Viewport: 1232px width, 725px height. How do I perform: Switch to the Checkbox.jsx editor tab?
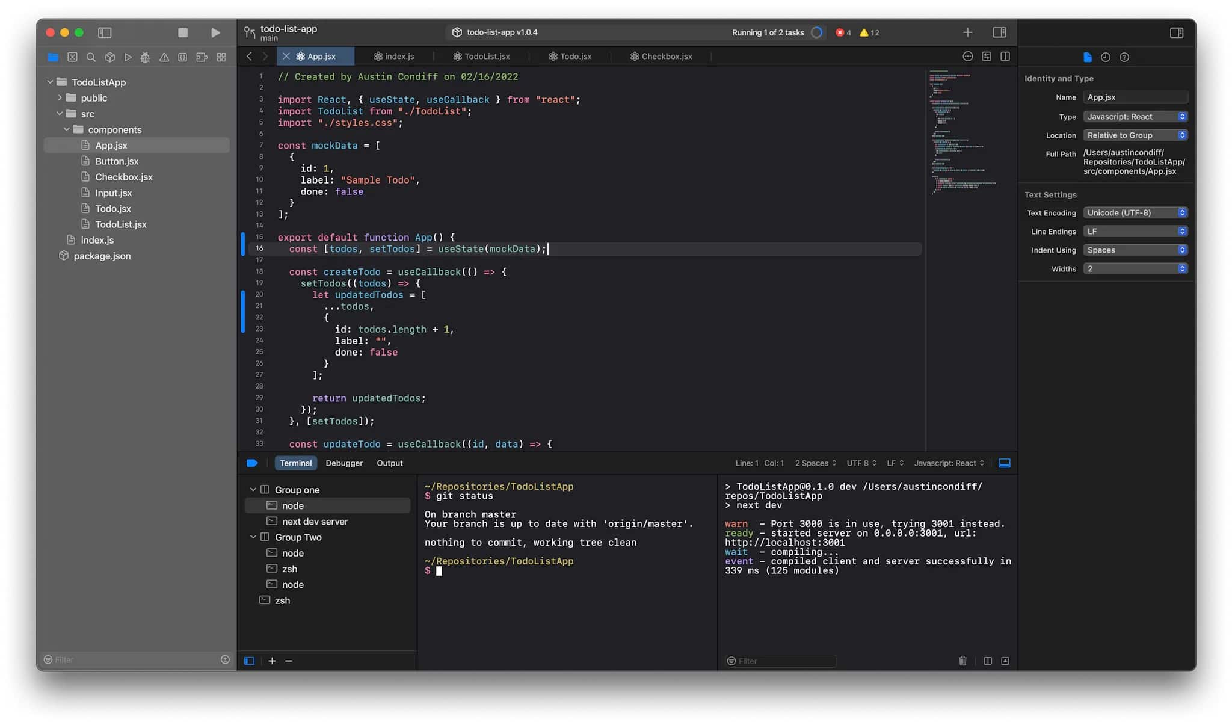point(661,56)
